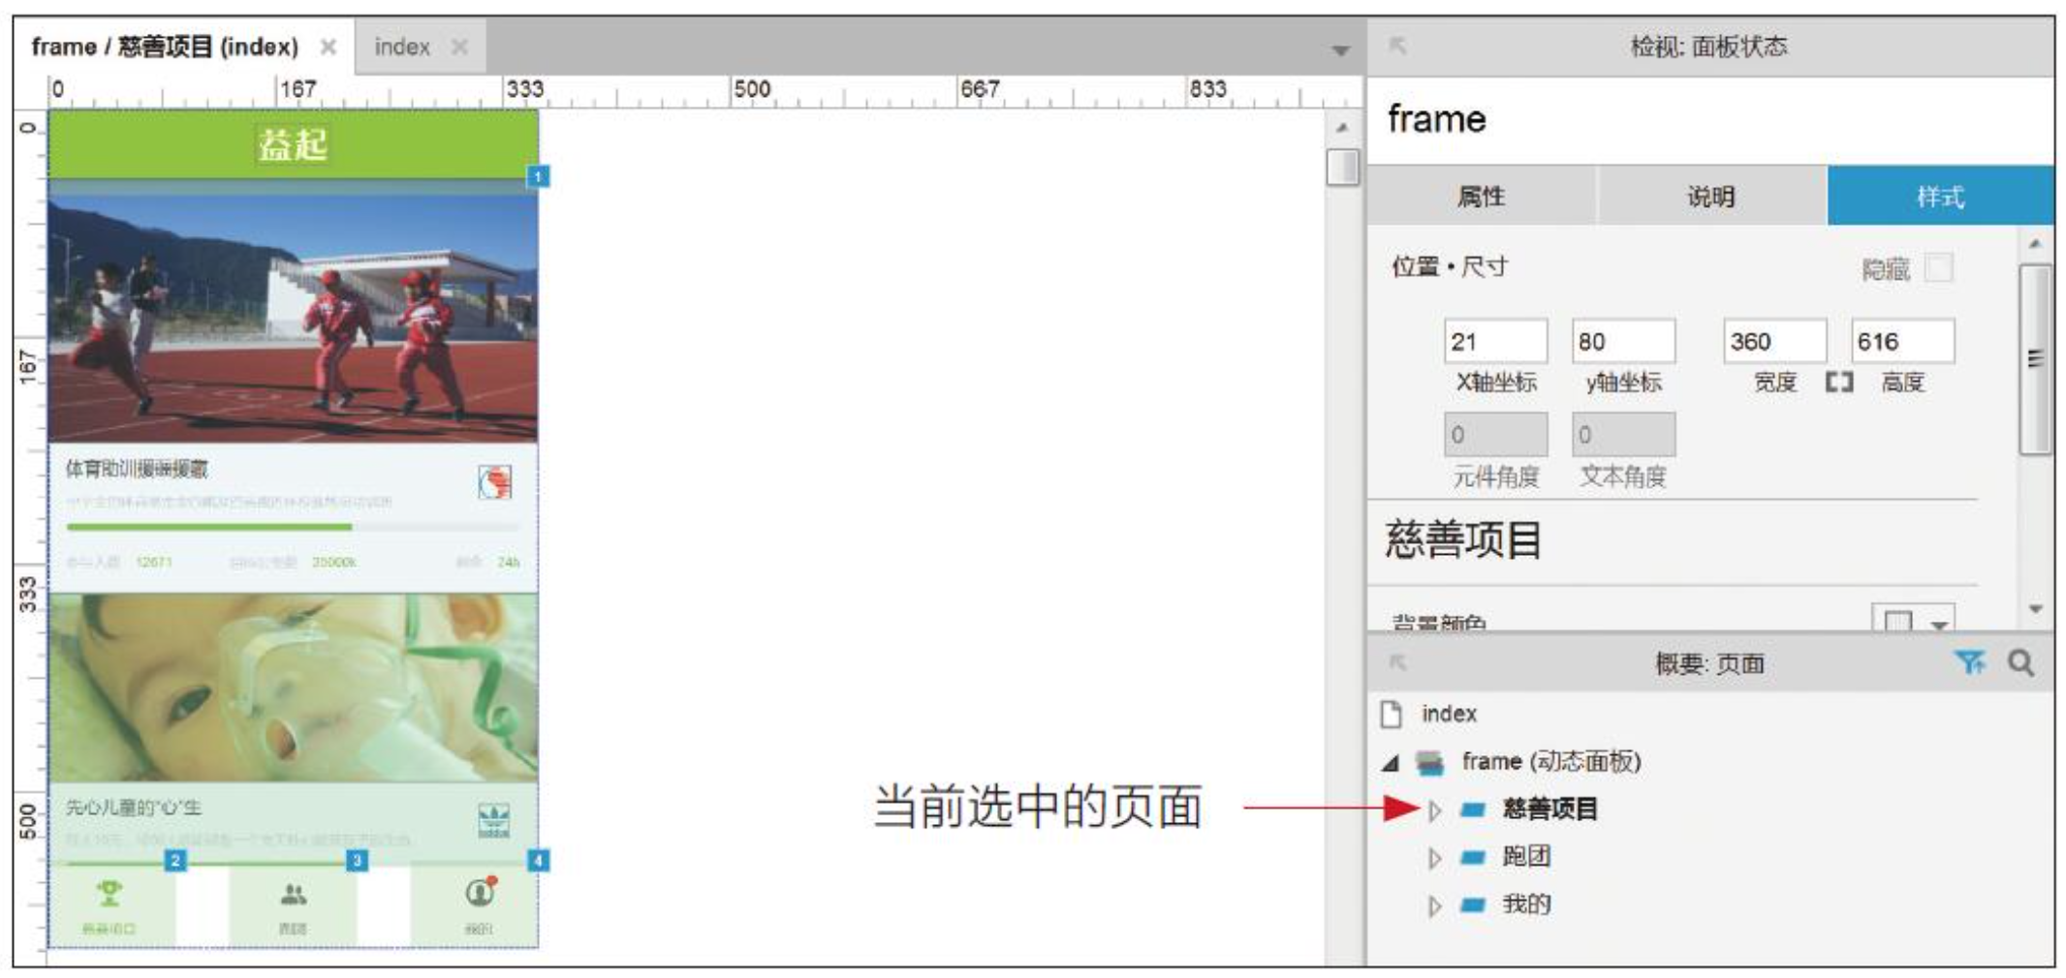2066x978 pixels.
Task: Close the index tab
Action: (459, 46)
